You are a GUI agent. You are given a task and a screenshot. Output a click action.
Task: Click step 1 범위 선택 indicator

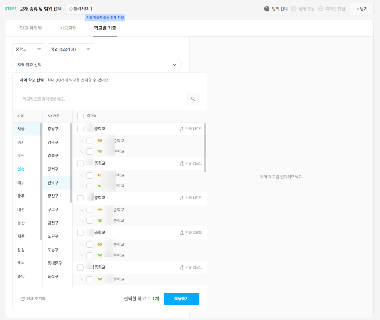click(276, 9)
